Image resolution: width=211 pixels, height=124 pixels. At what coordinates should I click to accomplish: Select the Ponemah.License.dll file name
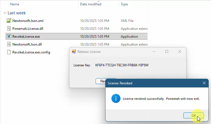coord(28,29)
